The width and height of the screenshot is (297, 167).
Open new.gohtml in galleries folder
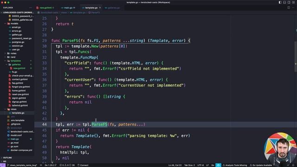(19, 68)
